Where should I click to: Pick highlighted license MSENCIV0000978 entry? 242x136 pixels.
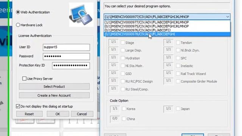tap(167, 34)
